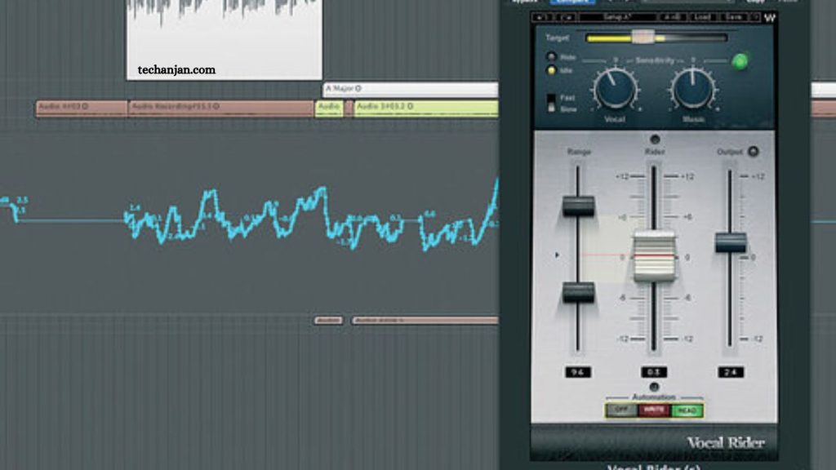The image size is (836, 470).
Task: Click the Vocal sensitivity knob
Action: tap(616, 90)
